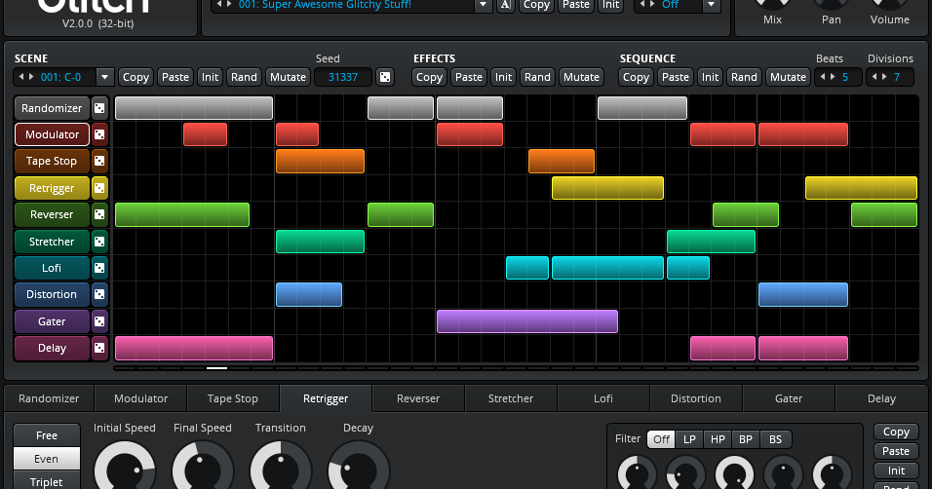Click Rand in the EFFECTS section

(537, 77)
